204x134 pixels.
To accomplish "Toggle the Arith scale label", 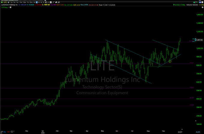I will point(198,132).
